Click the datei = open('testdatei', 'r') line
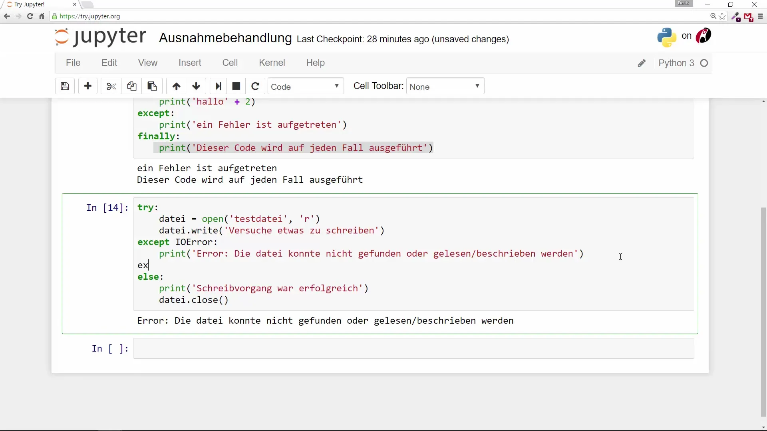 (x=240, y=219)
